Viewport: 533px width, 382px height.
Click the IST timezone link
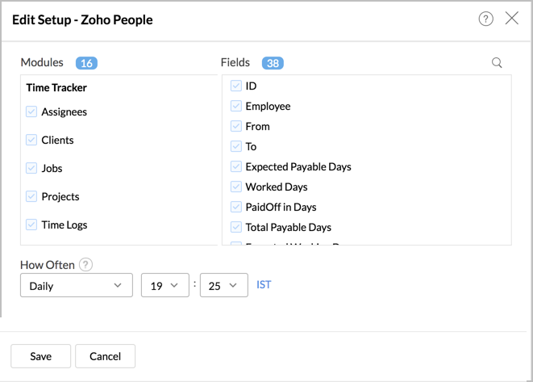click(264, 285)
